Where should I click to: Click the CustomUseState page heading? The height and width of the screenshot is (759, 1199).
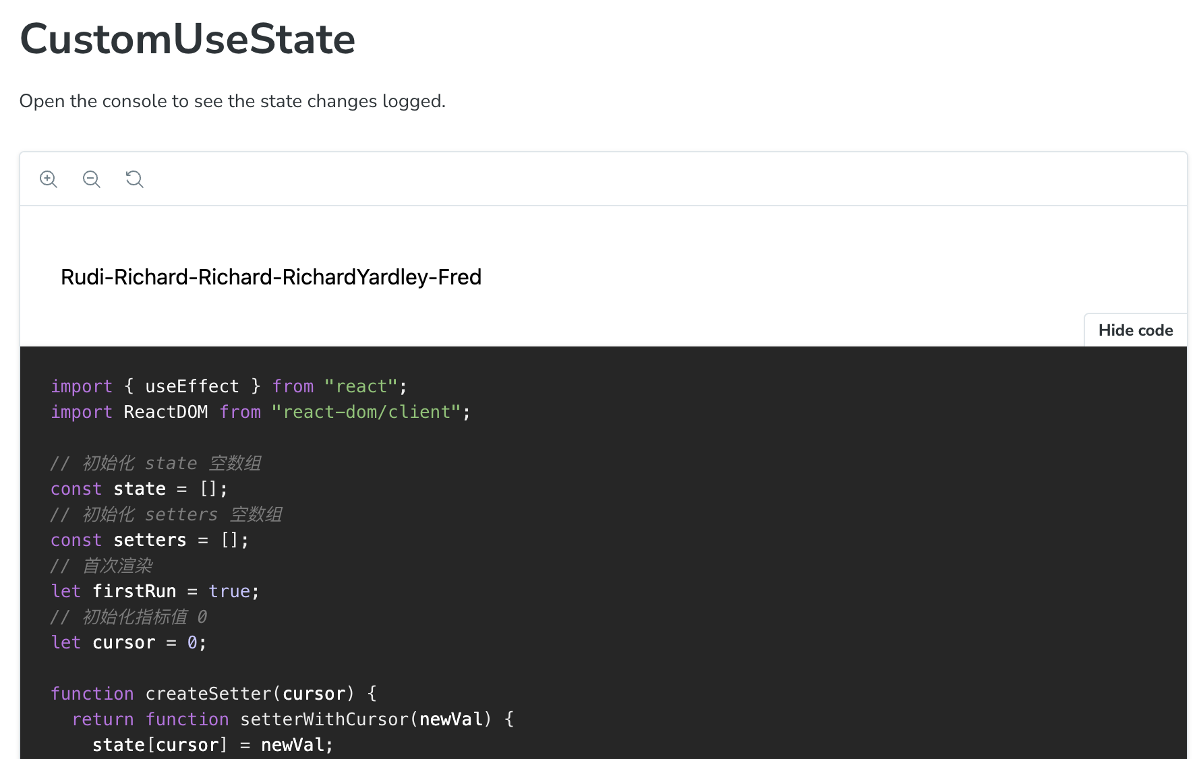187,39
